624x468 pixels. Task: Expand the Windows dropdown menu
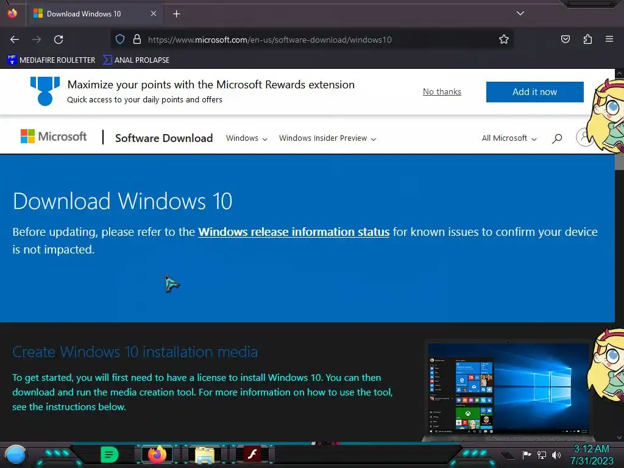(x=247, y=138)
